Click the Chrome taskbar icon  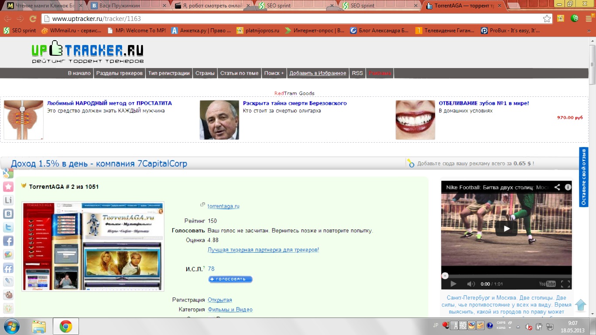[x=66, y=326]
